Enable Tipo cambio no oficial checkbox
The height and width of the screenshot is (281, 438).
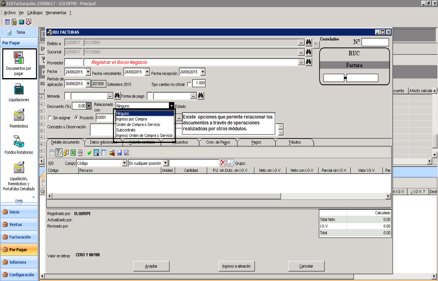tap(189, 85)
